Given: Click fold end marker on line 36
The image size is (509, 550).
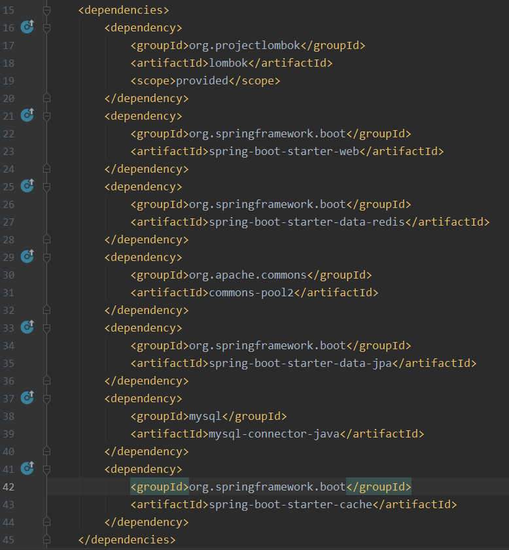Looking at the screenshot, I should tap(46, 381).
